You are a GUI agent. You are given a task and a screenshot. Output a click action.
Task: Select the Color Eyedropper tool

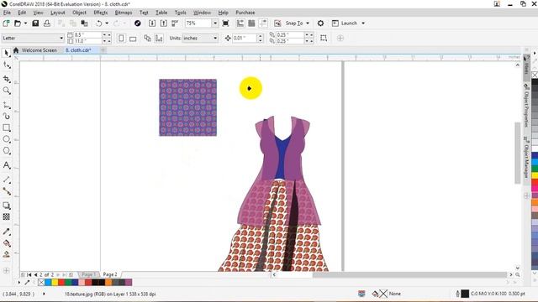pyautogui.click(x=6, y=232)
